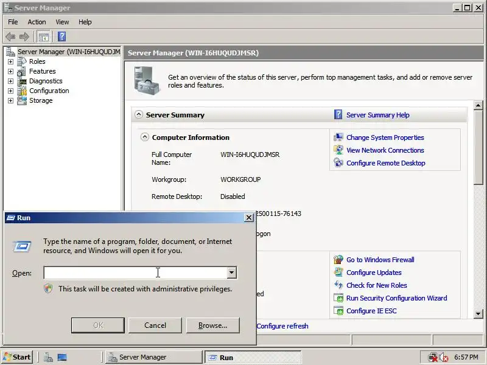Screen dimensions: 487x365
Task: Click the 6:57 PM clock
Action: tap(466, 357)
